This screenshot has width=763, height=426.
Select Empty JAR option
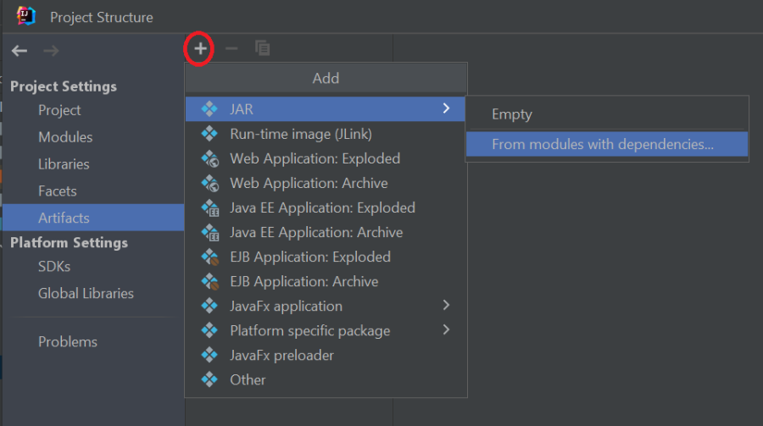(x=512, y=114)
